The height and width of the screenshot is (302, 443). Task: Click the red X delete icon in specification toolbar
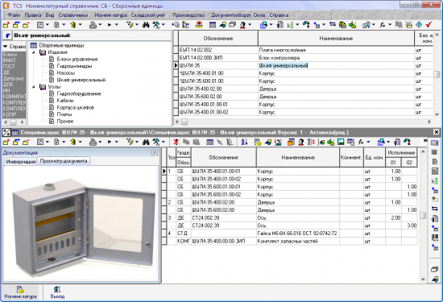[176, 142]
